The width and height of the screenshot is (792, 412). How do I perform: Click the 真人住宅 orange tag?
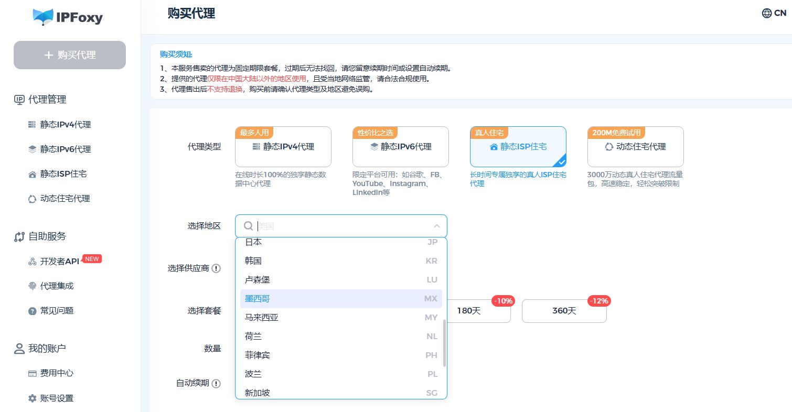point(489,133)
